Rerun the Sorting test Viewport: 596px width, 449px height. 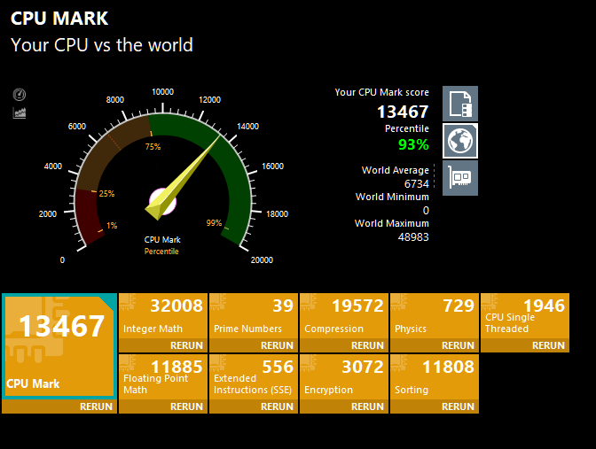point(435,406)
